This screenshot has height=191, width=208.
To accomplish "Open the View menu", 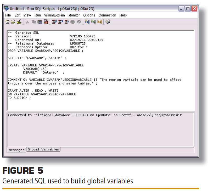I will 27,15.
